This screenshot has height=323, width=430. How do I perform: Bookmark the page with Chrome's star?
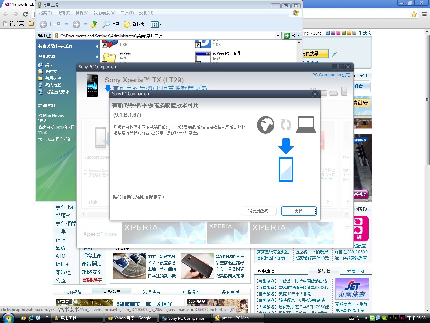(414, 14)
